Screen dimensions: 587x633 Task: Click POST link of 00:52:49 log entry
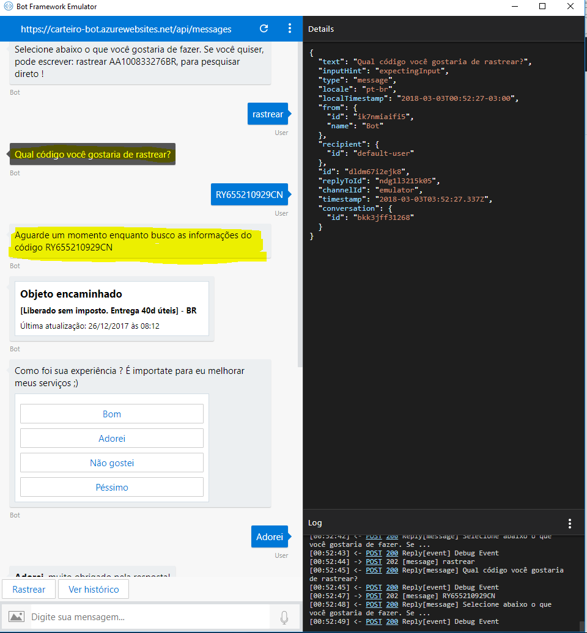374,622
